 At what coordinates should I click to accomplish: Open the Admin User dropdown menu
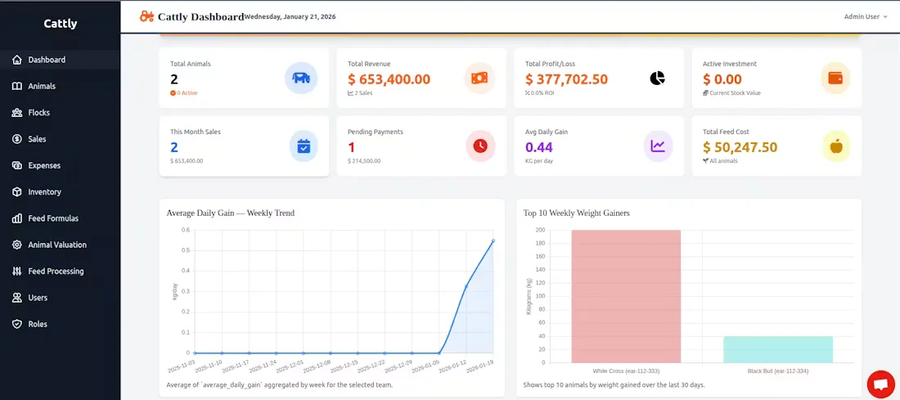click(866, 16)
